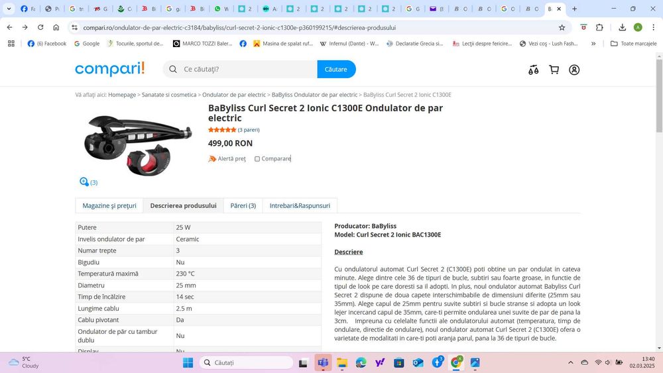Click the browser Home button

[x=56, y=27]
